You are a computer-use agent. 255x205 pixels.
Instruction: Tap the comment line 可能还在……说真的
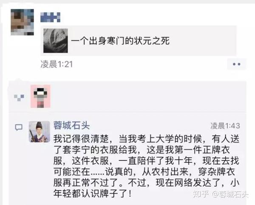[x=144, y=172]
